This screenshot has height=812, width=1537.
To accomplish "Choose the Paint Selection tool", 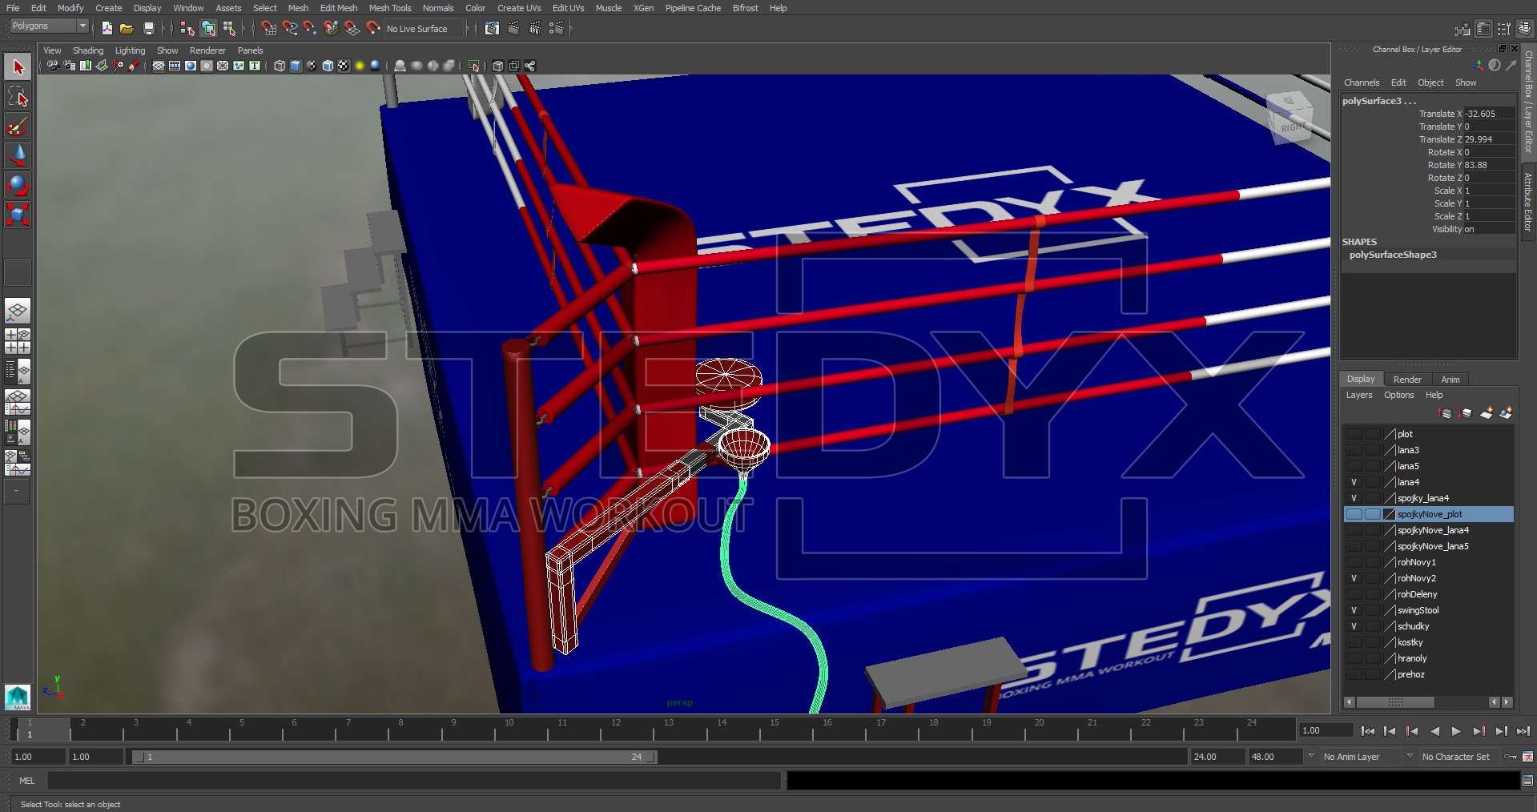I will [x=18, y=127].
